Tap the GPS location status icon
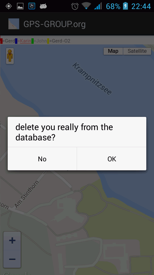Viewport: 154px width, 275px height. 8,6
